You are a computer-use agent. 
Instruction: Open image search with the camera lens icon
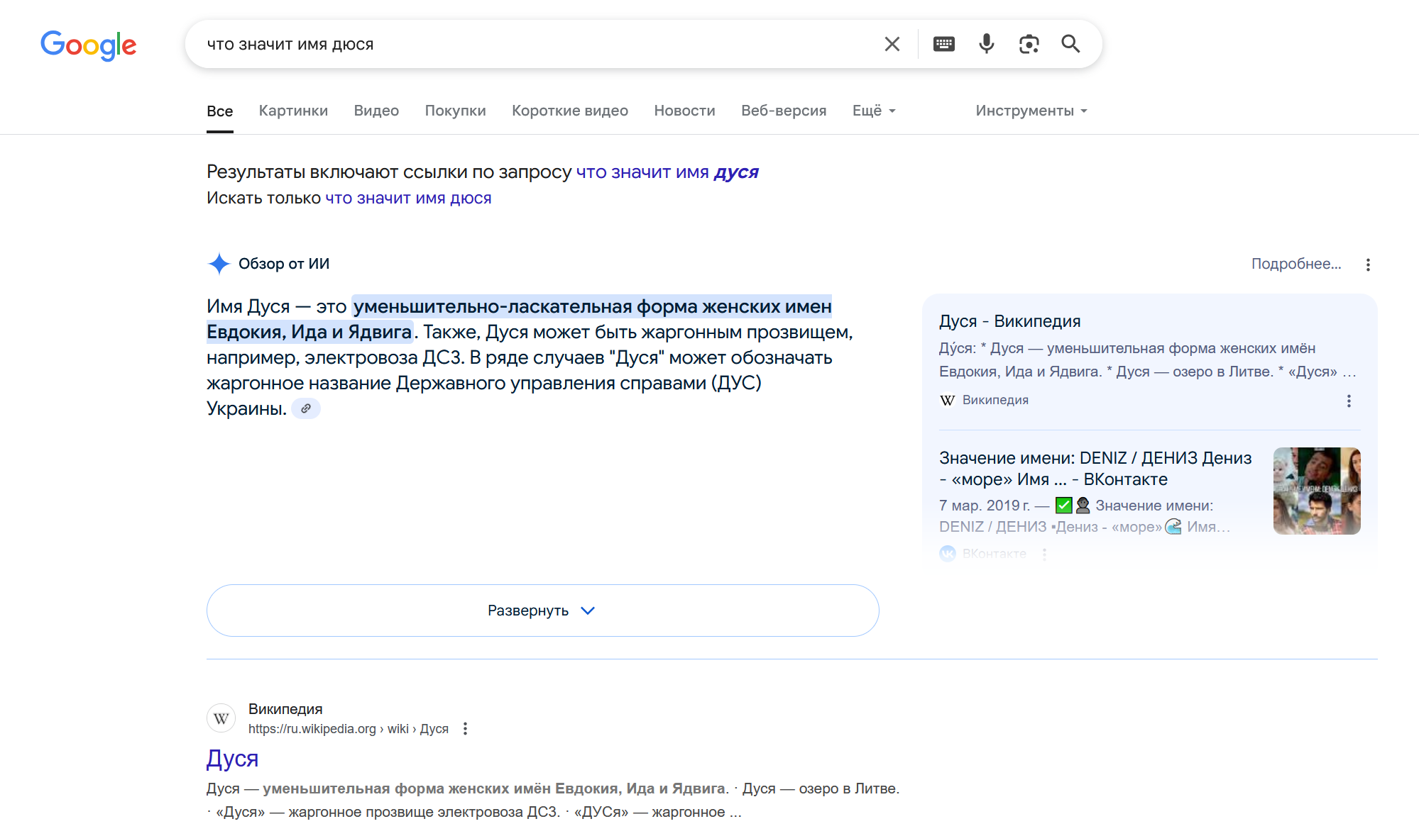click(1029, 44)
